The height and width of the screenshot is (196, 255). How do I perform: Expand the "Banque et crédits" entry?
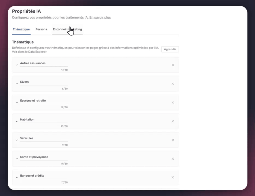pos(17,177)
